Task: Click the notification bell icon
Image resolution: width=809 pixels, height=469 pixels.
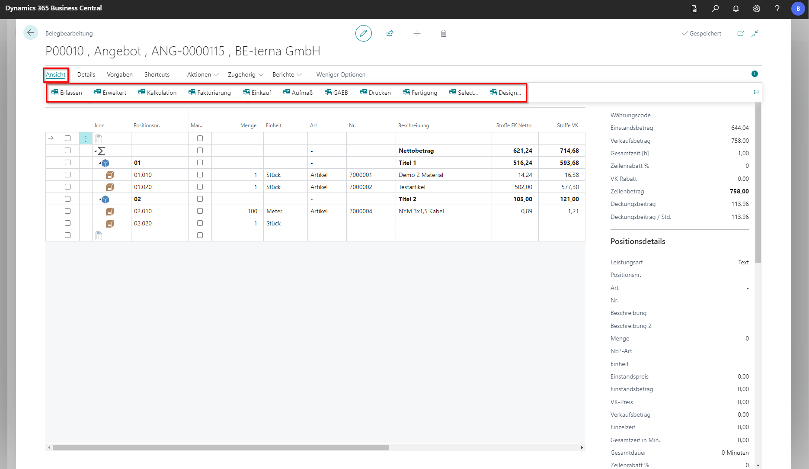Action: (735, 9)
